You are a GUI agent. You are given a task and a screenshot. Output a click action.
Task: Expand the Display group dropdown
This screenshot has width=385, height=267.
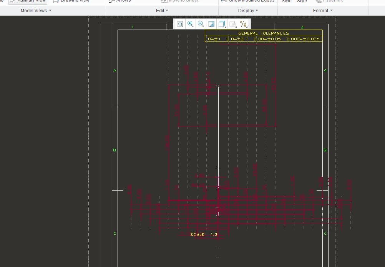(x=248, y=10)
